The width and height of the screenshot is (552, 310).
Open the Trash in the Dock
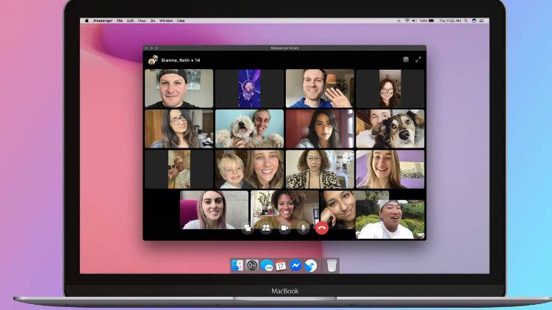[331, 265]
